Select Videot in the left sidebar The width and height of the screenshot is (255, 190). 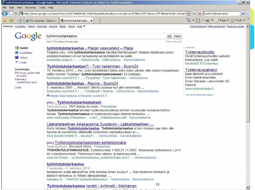tap(21, 58)
